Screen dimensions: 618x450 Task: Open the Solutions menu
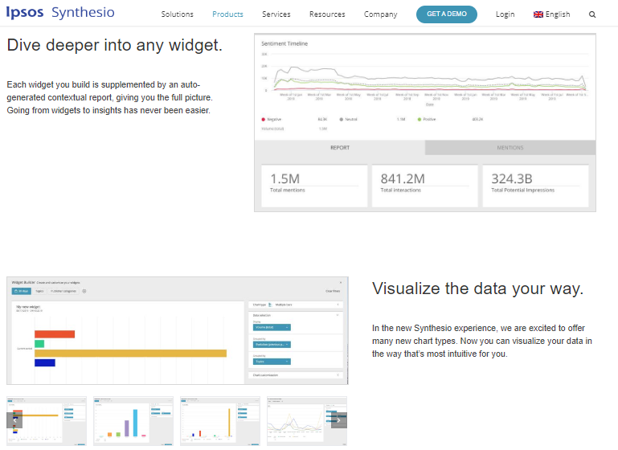(177, 14)
